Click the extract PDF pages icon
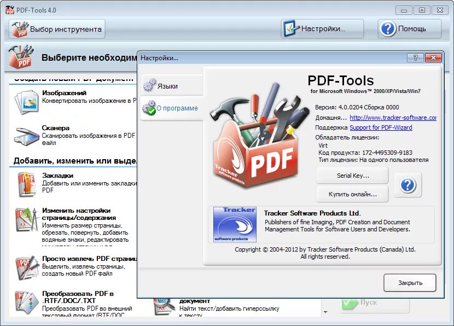The width and height of the screenshot is (454, 326). click(x=27, y=268)
